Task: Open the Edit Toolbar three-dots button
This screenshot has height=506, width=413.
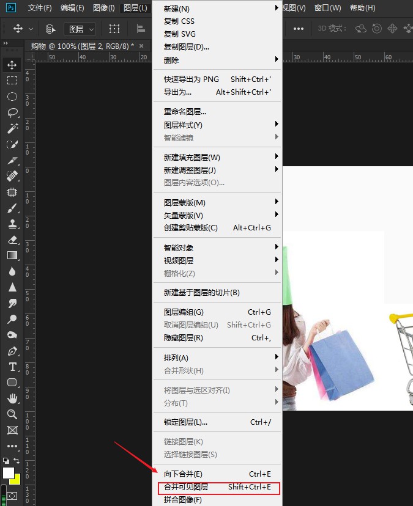Action: click(x=12, y=446)
